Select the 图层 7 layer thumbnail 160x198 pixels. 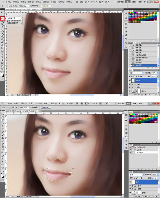click(x=133, y=80)
